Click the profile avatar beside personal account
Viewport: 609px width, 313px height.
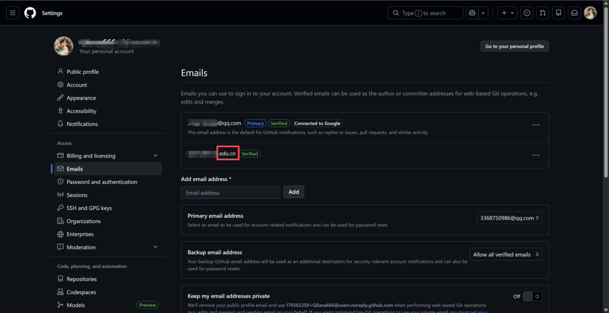pos(64,46)
